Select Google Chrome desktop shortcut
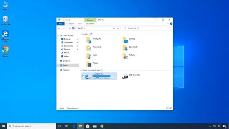229x129 pixels. point(5,51)
